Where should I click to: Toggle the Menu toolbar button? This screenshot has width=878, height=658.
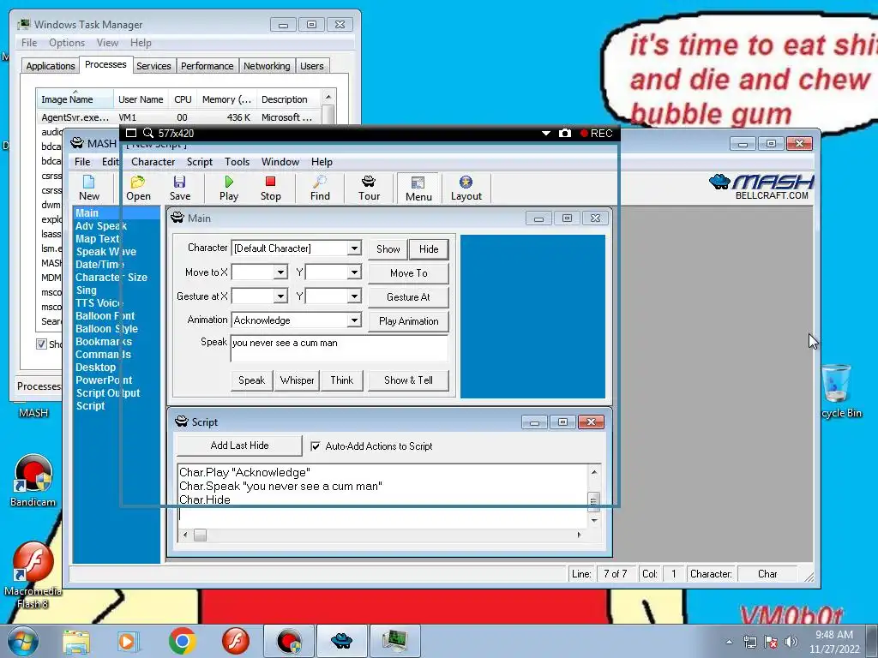coord(418,188)
